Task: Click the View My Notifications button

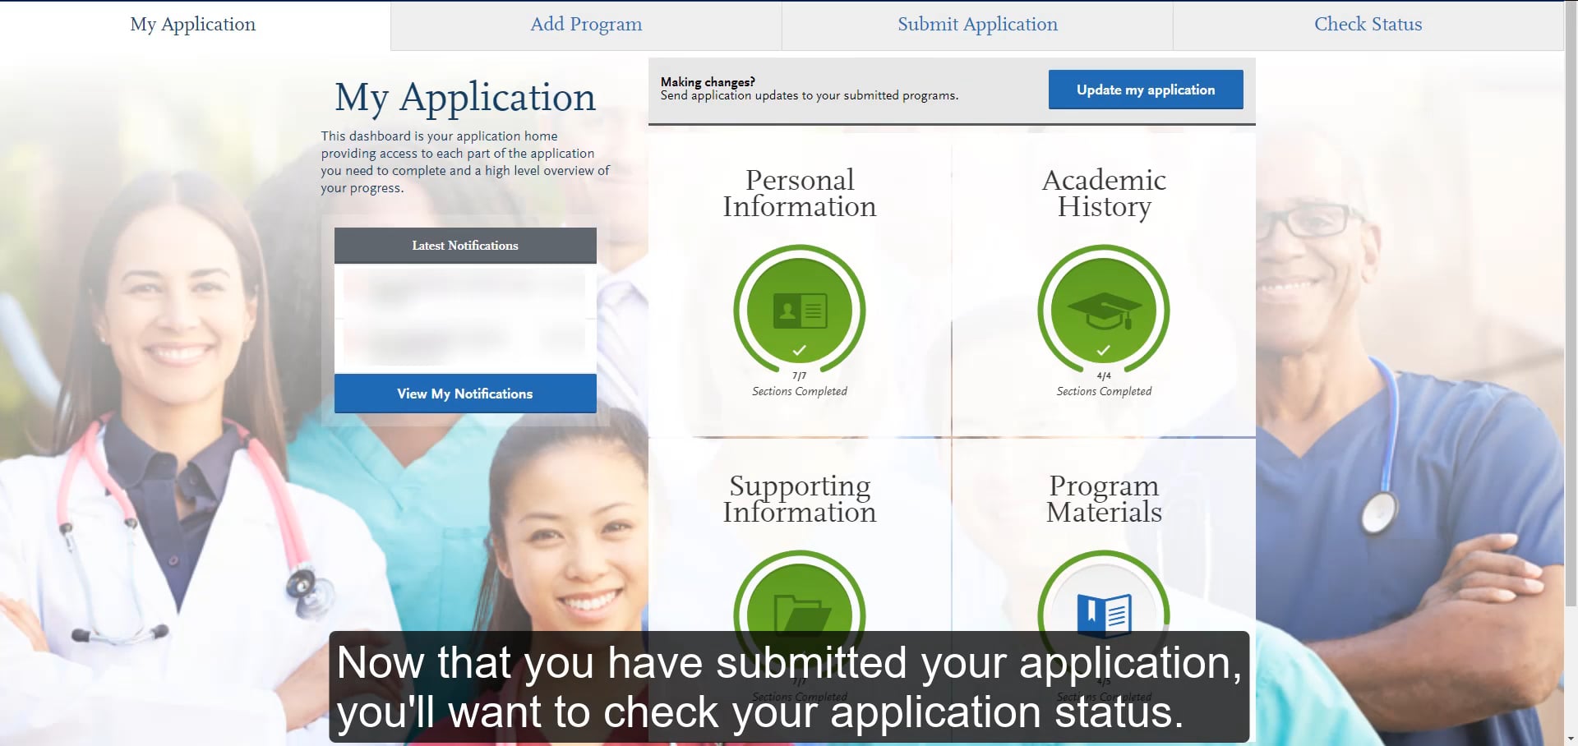Action: [465, 394]
